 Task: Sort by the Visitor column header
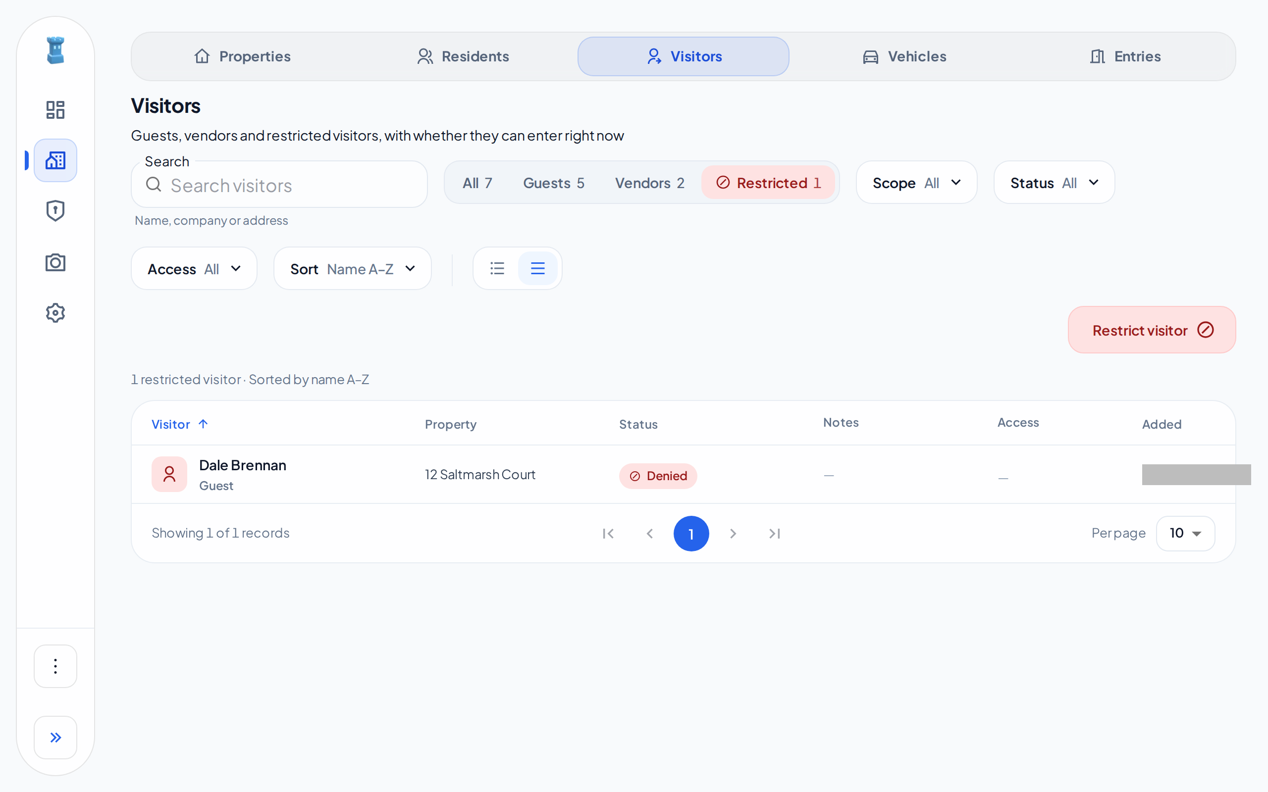(x=180, y=424)
